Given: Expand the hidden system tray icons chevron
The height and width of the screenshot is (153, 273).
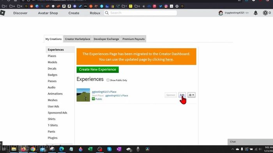Looking at the screenshot, I should pyautogui.click(x=232, y=149).
